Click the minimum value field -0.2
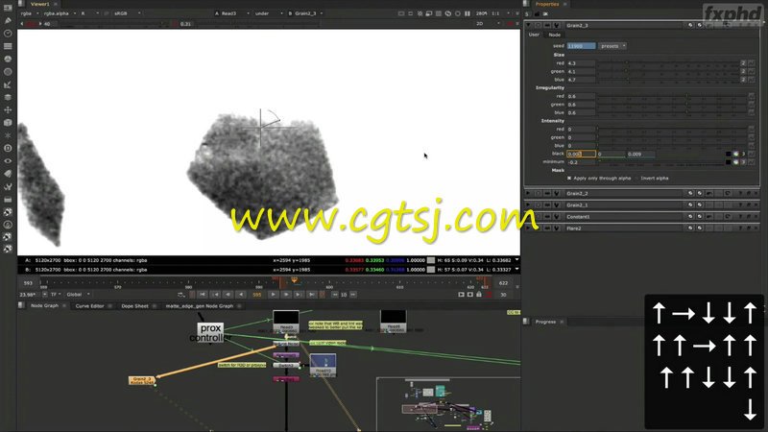768x432 pixels. (x=582, y=162)
